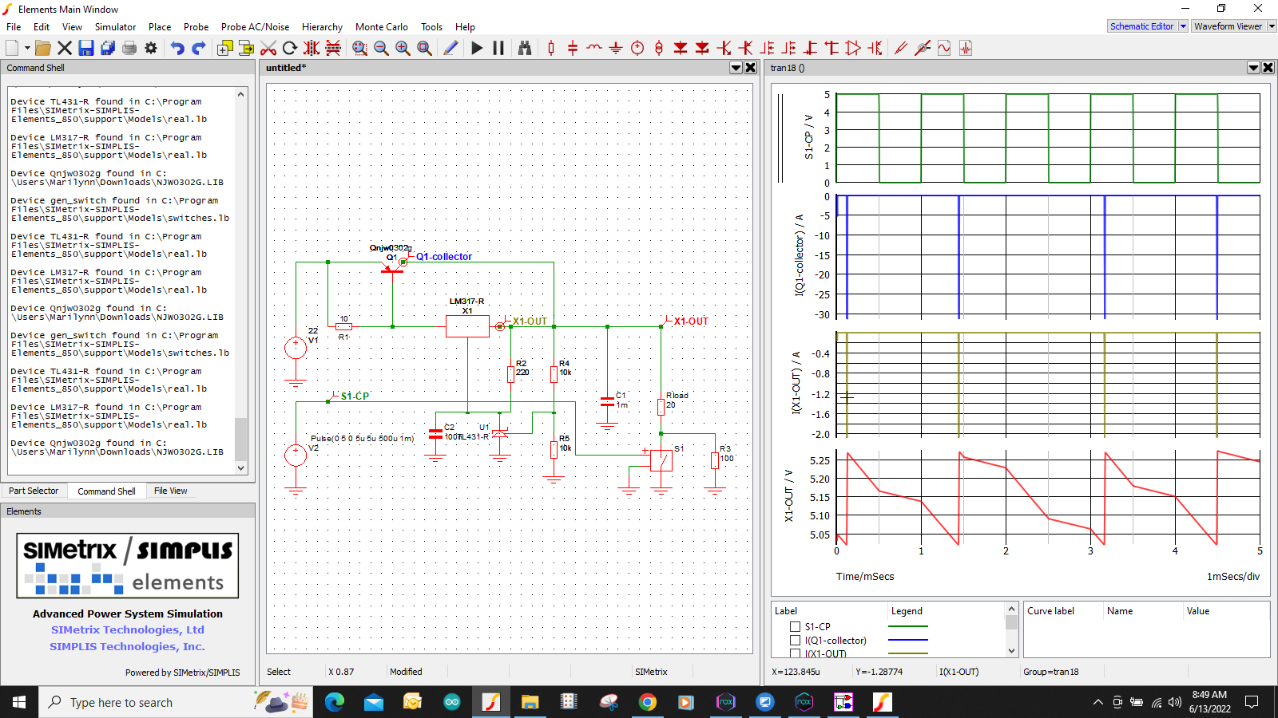
Task: Place a ground symbol
Action: pyautogui.click(x=616, y=48)
